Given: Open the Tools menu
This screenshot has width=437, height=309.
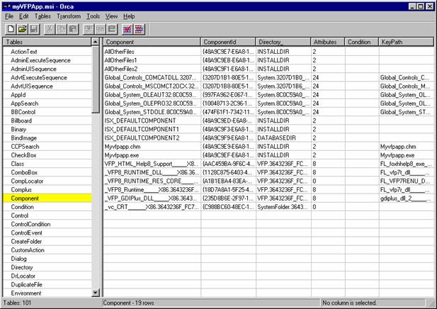Looking at the screenshot, I should click(x=93, y=16).
